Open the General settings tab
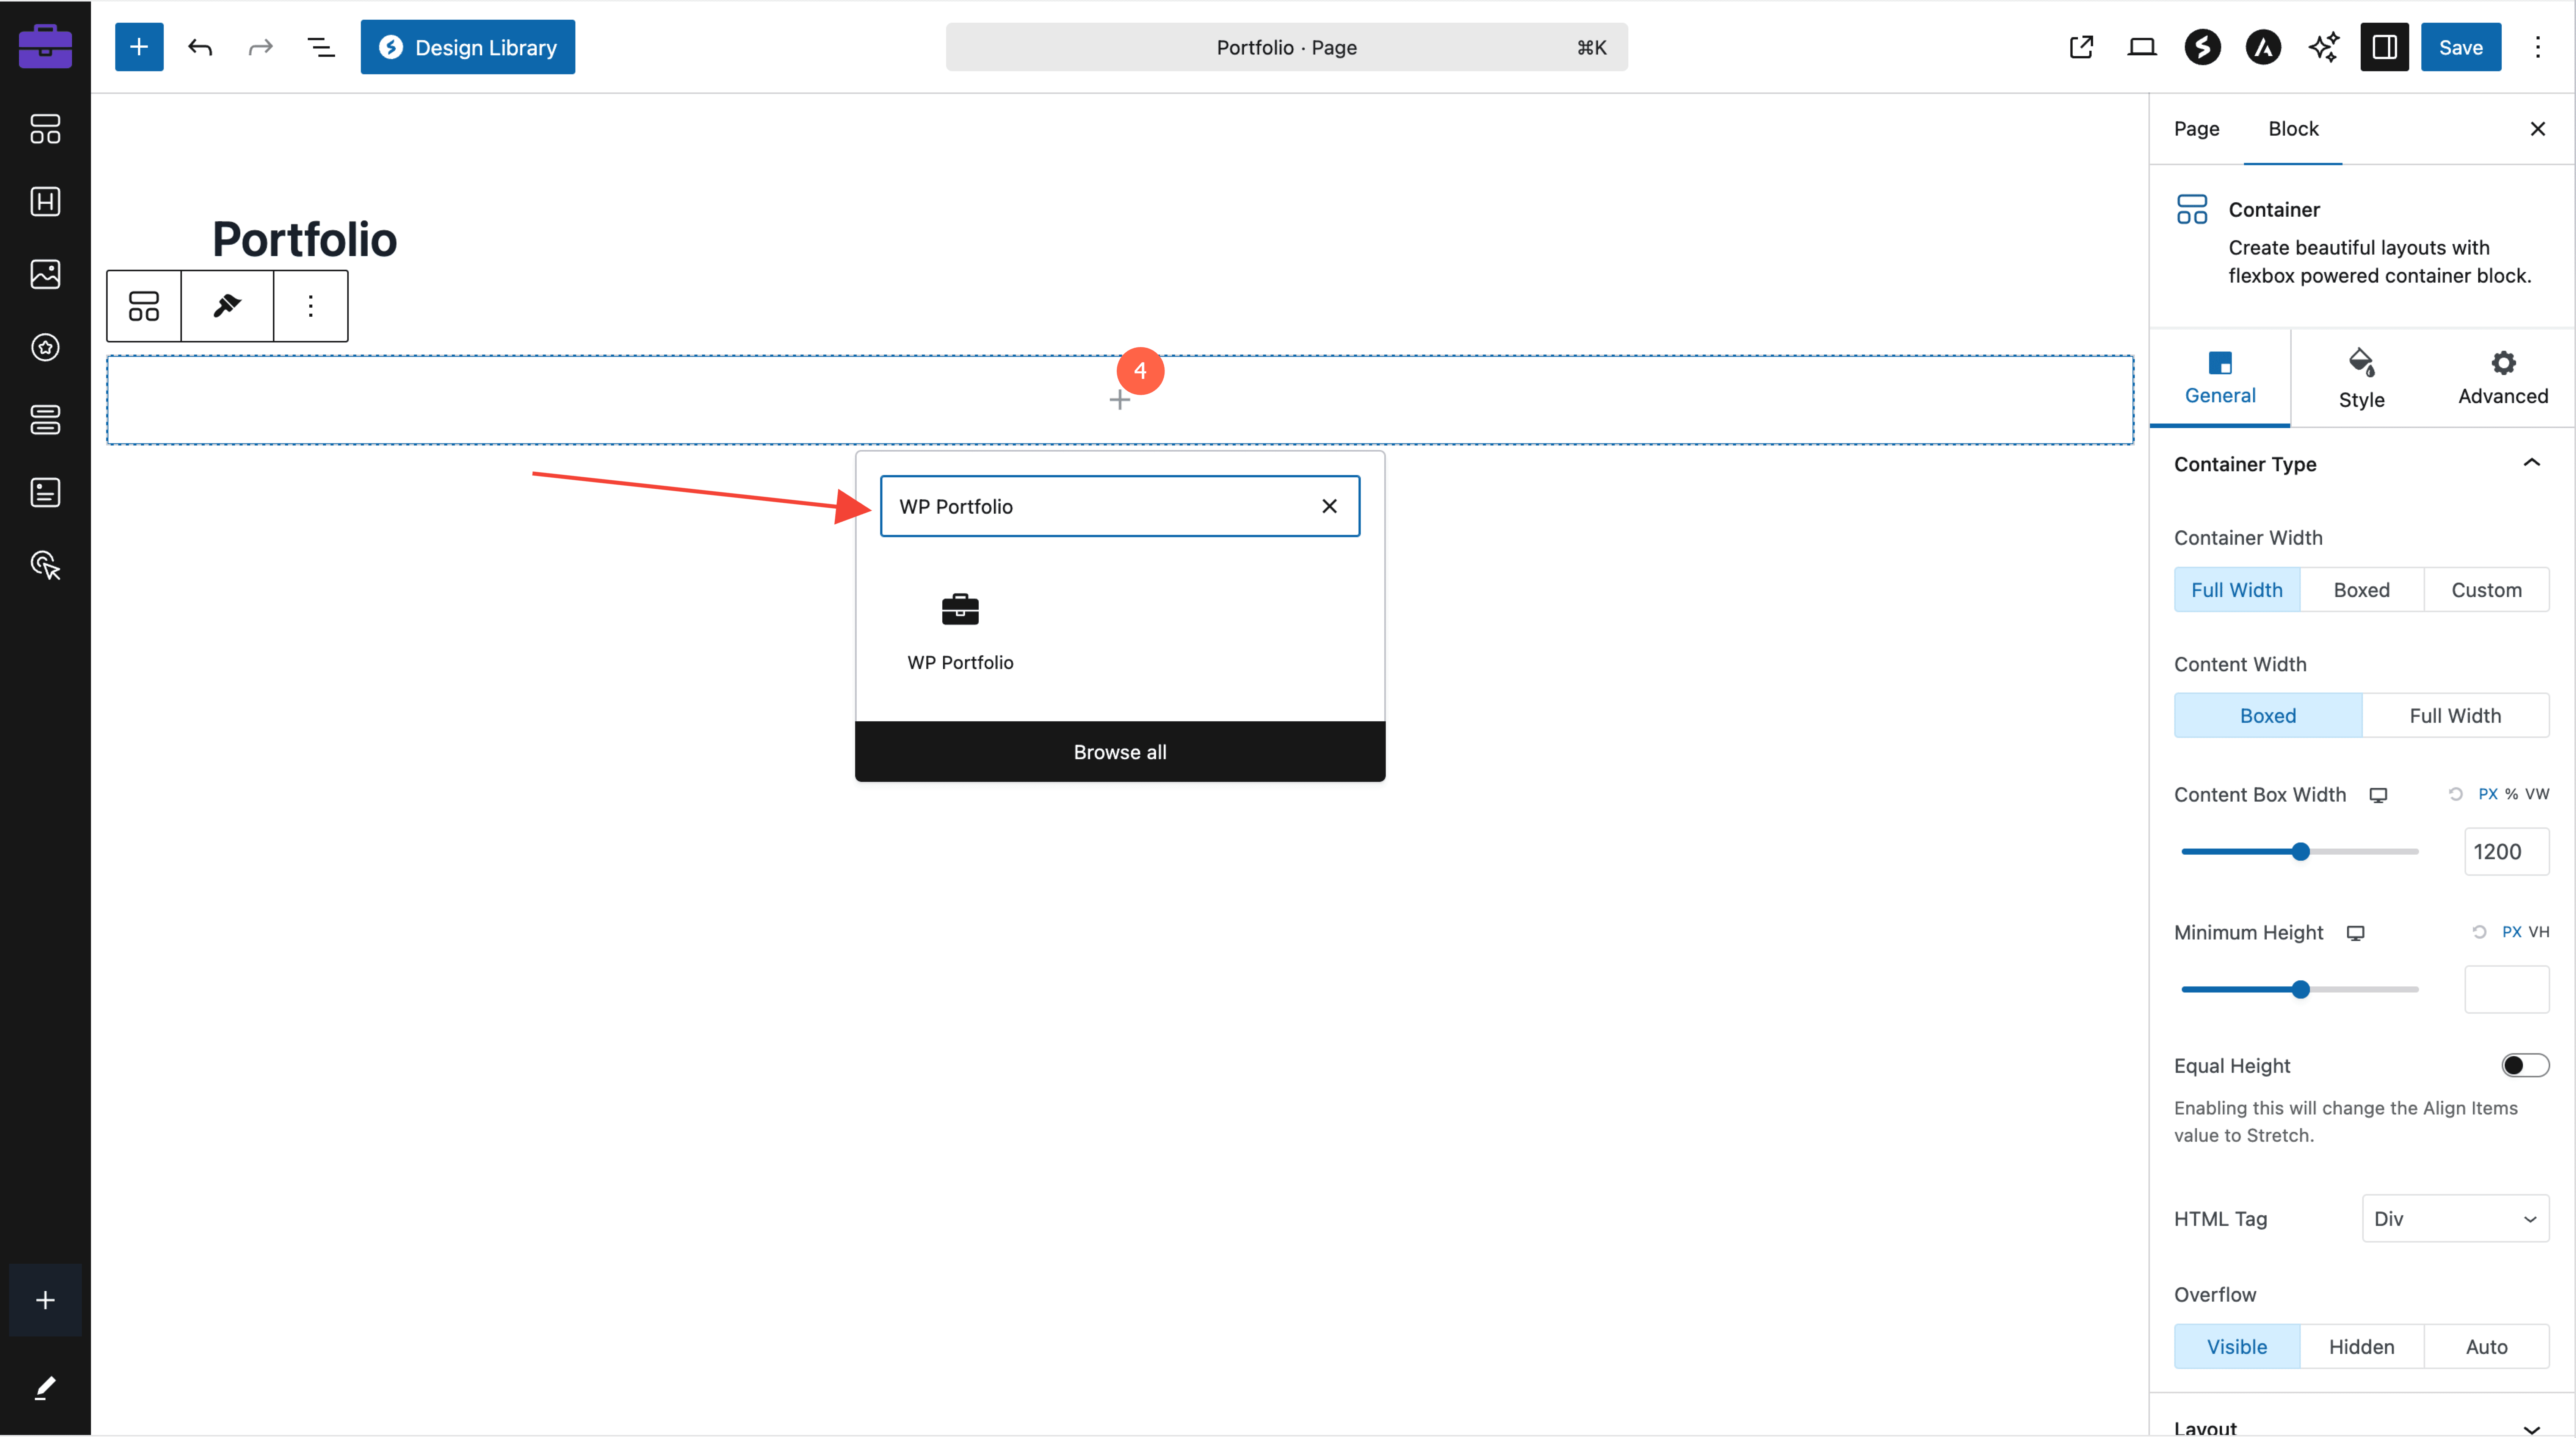 tap(2220, 378)
